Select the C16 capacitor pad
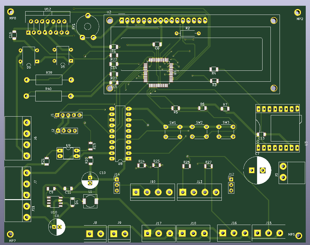The height and width of the screenshot is (245, 310). pyautogui.click(x=14, y=35)
